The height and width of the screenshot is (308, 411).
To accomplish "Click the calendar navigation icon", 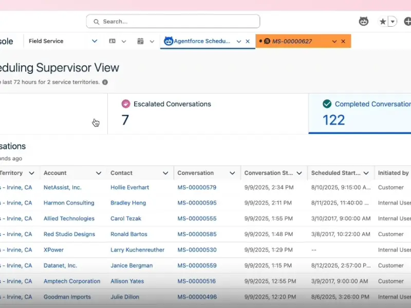I will [x=140, y=41].
